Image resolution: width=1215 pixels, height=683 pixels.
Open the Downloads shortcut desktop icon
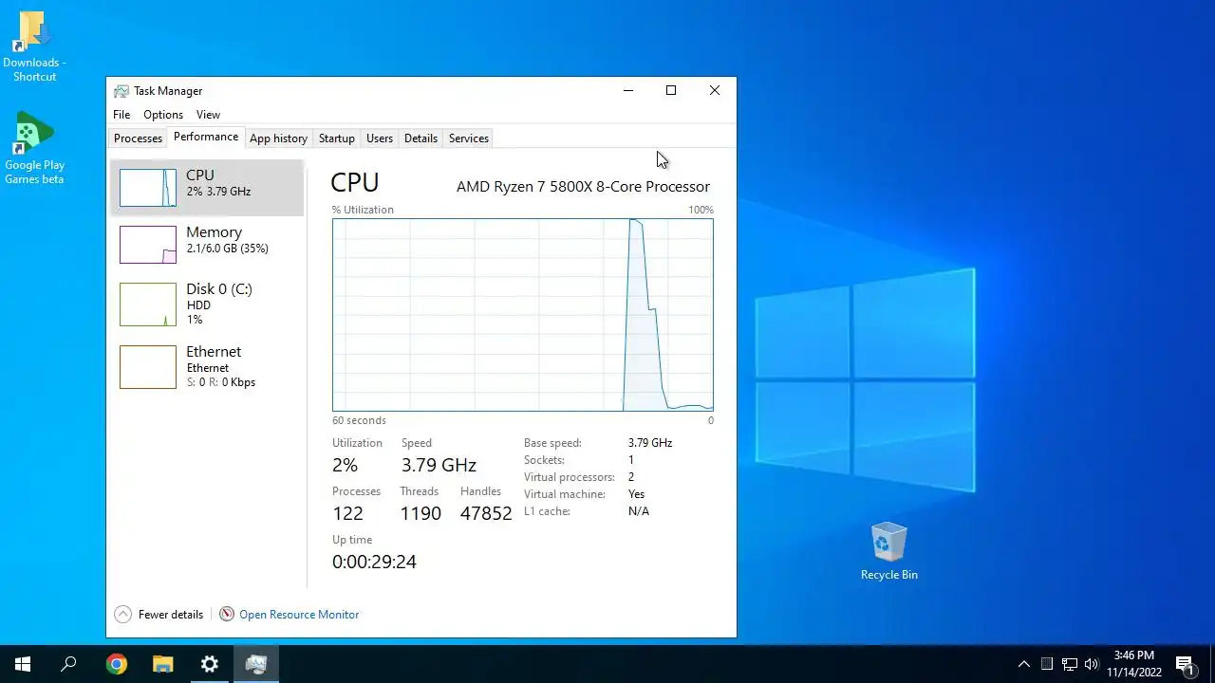click(x=33, y=46)
